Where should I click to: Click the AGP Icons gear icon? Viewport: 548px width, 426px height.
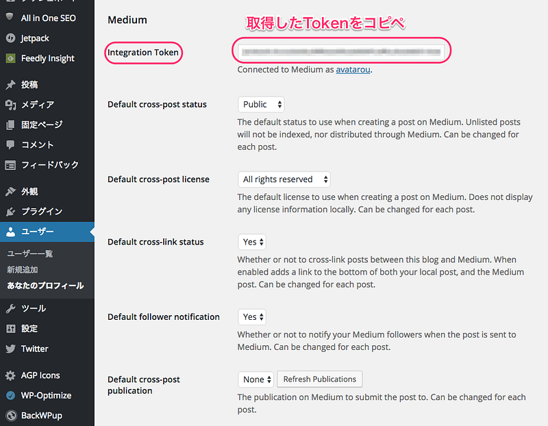point(10,375)
